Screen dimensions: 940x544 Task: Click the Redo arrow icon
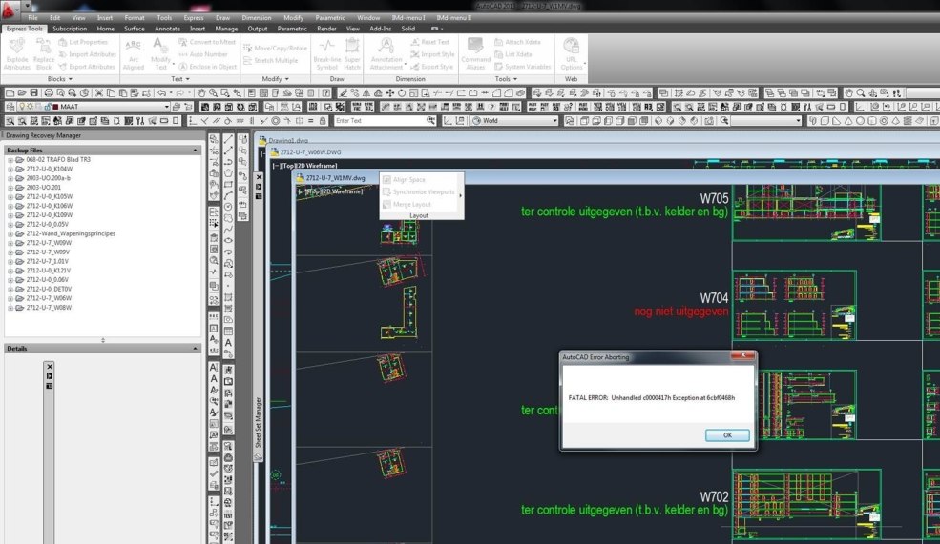point(180,92)
